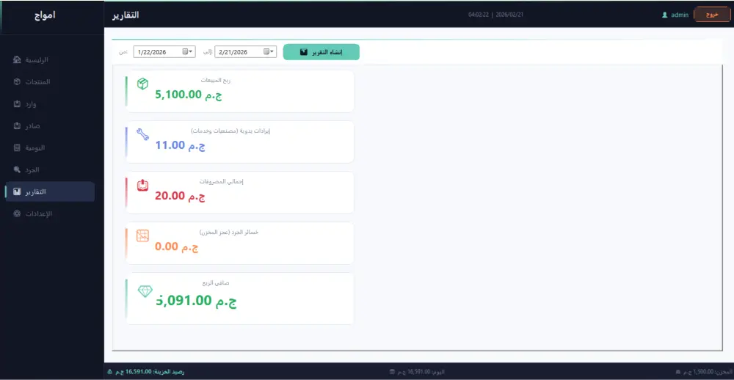This screenshot has width=734, height=380.
Task: Click the 0.00 inventory loss value
Action: tap(177, 246)
